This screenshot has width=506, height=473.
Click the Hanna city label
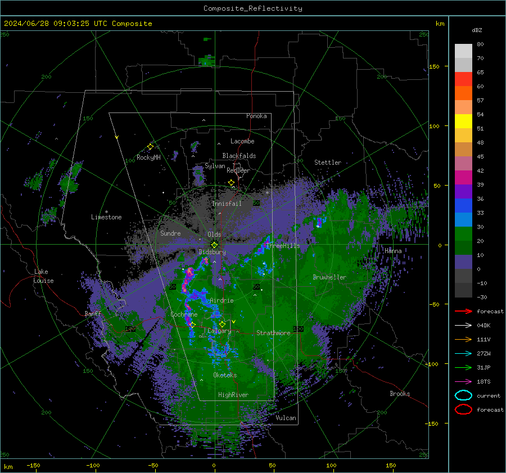(393, 251)
